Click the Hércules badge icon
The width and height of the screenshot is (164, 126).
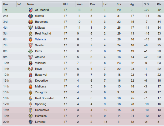point(31,116)
